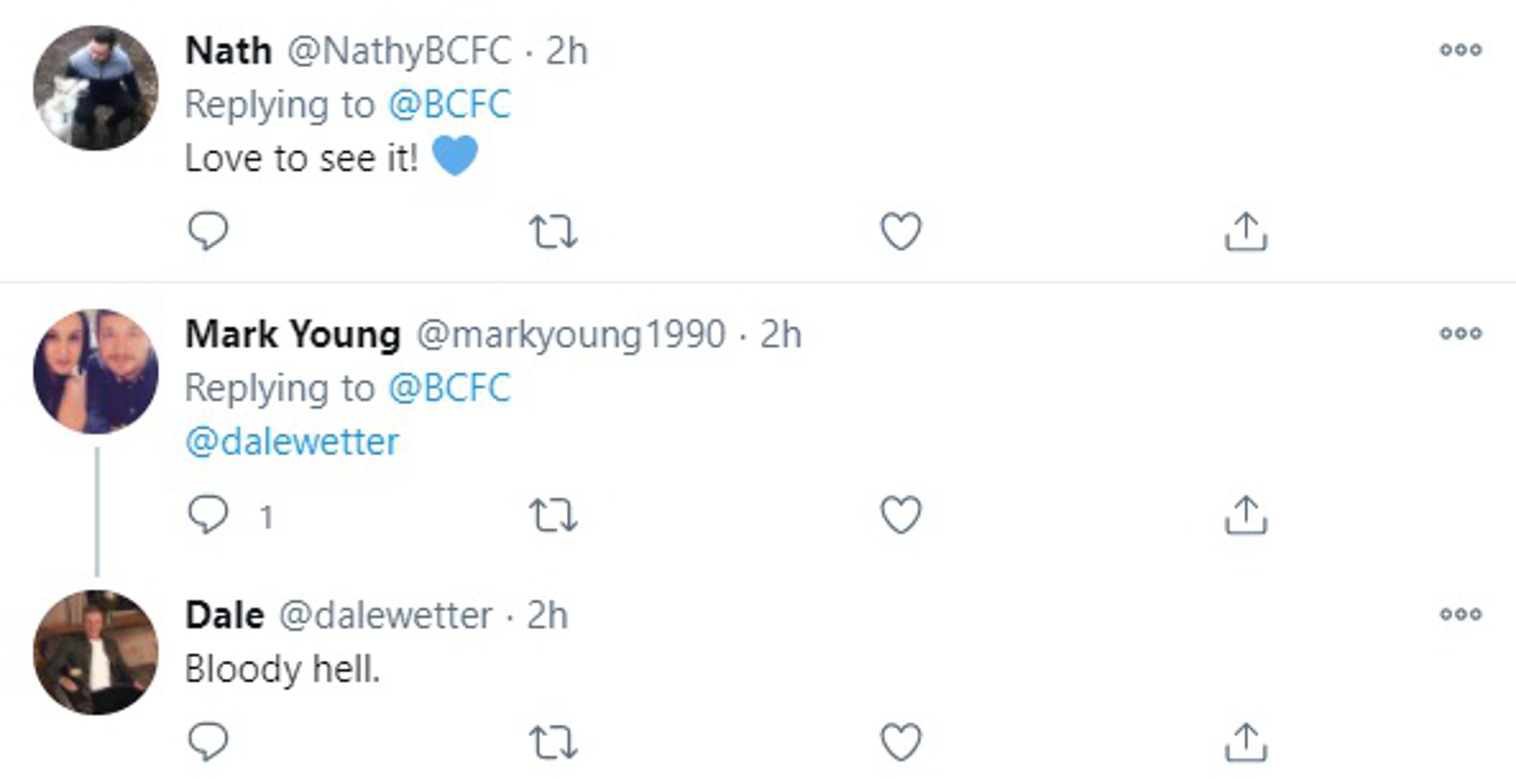Image resolution: width=1516 pixels, height=779 pixels.
Task: Retweet Nath's "Love to see it!" tweet
Action: pos(553,232)
